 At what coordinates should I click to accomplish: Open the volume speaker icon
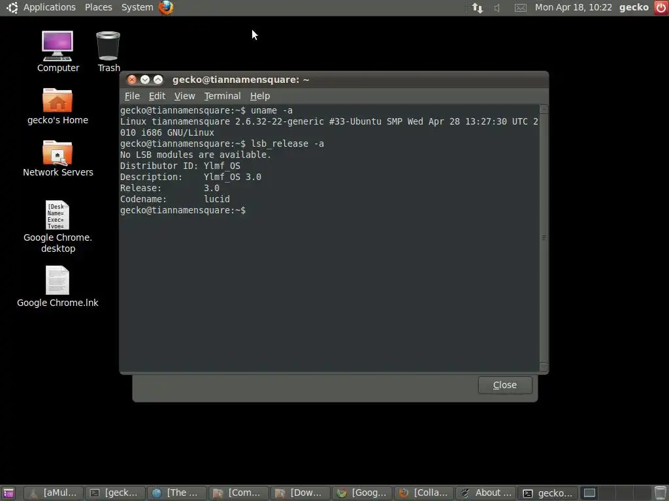[497, 8]
